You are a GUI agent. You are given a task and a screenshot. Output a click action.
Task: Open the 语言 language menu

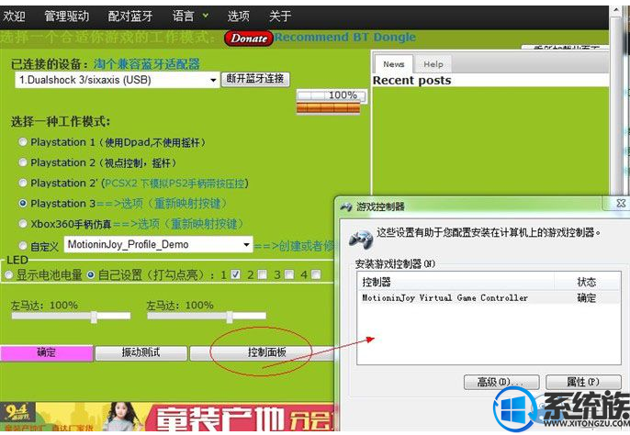pos(184,17)
